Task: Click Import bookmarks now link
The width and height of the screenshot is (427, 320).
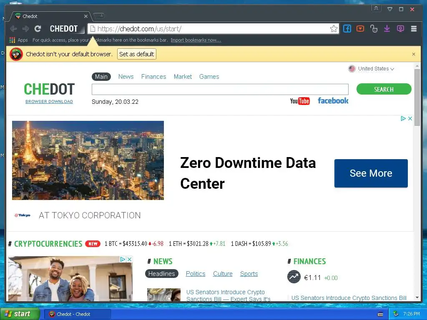Action: click(x=196, y=40)
